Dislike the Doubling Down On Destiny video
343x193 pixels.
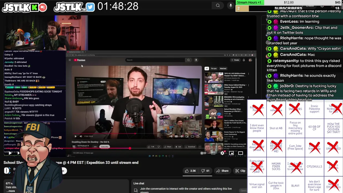tap(159, 147)
